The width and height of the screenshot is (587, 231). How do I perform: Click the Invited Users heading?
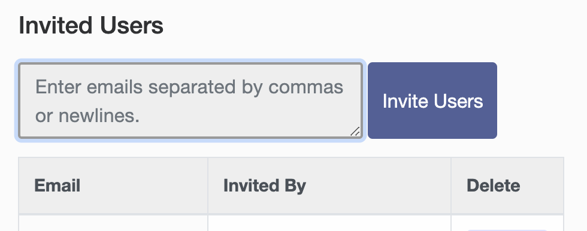(x=91, y=25)
